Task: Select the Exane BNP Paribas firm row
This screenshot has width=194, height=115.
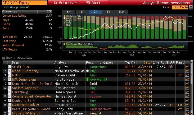Action: (27, 113)
